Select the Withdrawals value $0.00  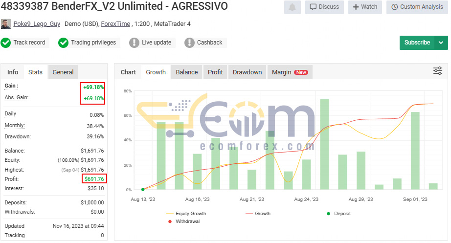[97, 212]
